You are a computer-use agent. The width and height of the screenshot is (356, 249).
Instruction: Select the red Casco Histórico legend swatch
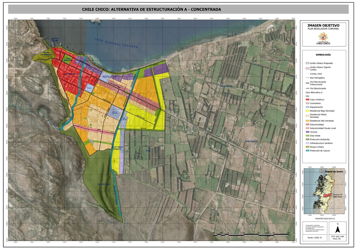308,100
